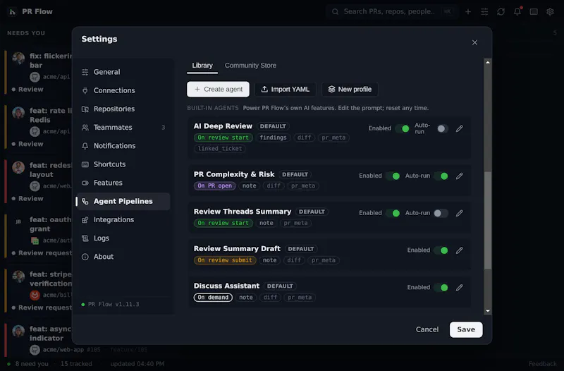Open General settings section

coord(123,72)
